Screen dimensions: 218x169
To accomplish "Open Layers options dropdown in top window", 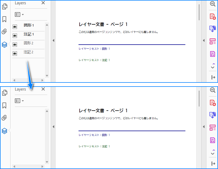I will tap(19, 15).
